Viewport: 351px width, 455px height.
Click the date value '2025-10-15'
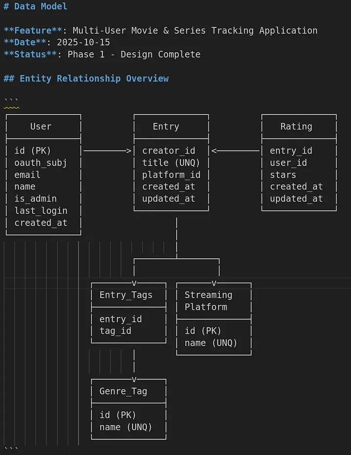coord(83,42)
